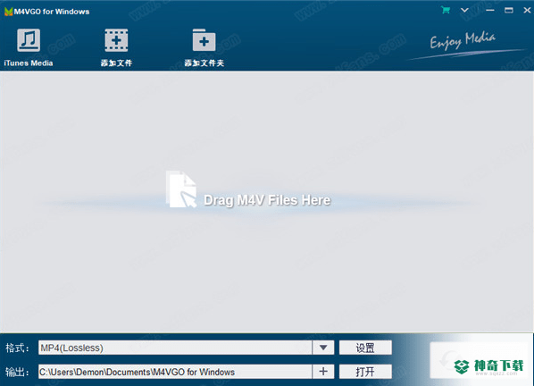Minimize the M4VGO window

point(490,10)
